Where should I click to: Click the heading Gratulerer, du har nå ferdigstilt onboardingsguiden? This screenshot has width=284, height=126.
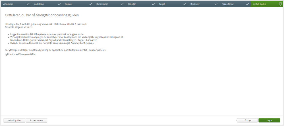(42, 15)
